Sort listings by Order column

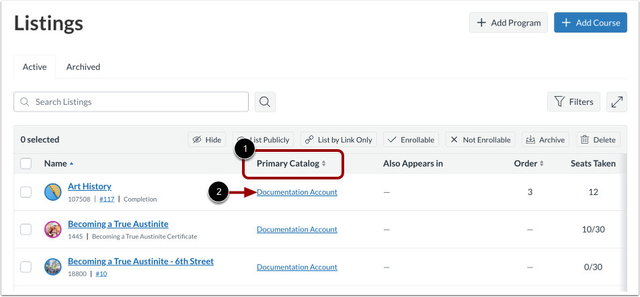click(x=529, y=163)
